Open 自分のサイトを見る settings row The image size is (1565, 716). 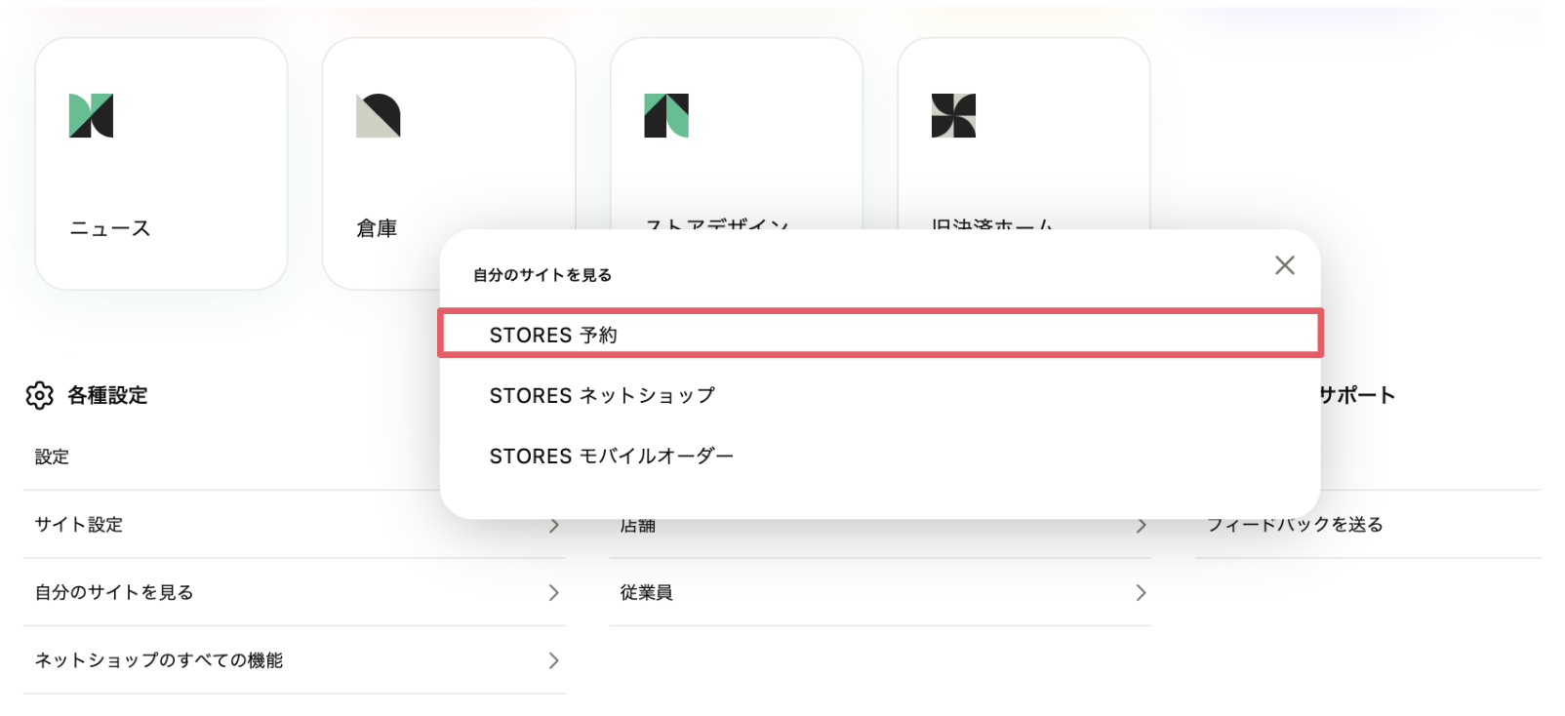click(115, 592)
